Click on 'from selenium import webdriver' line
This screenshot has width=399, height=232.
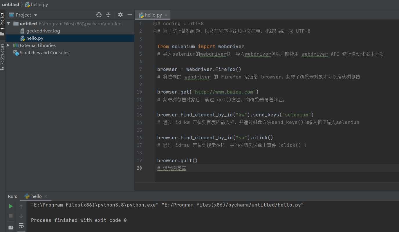coord(201,46)
